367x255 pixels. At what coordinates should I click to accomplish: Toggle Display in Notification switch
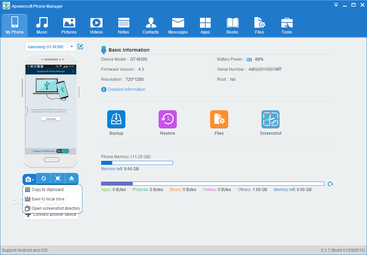63,151
